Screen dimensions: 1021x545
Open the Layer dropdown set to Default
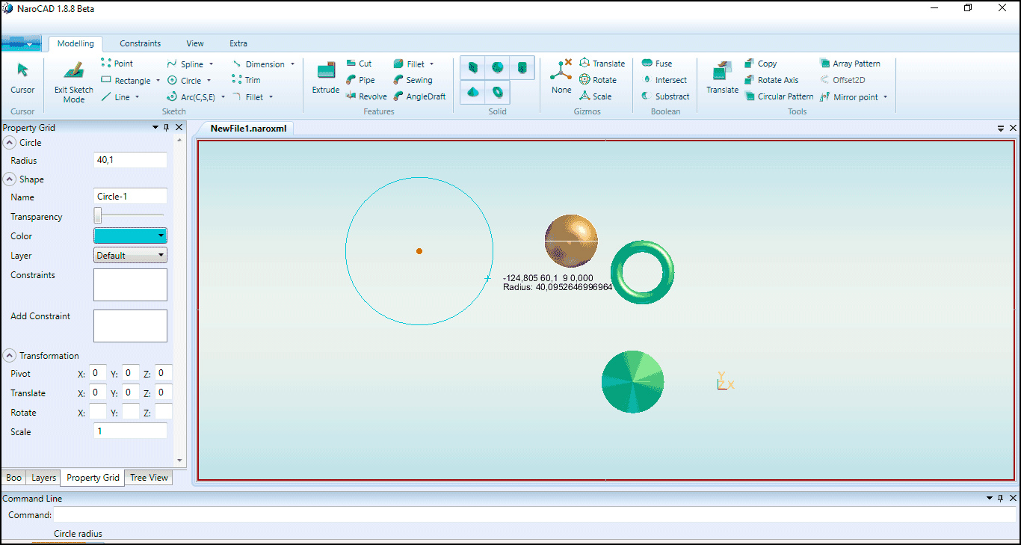pyautogui.click(x=130, y=256)
